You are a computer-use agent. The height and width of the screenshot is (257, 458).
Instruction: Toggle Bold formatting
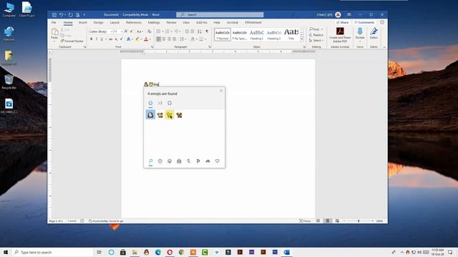[91, 39]
